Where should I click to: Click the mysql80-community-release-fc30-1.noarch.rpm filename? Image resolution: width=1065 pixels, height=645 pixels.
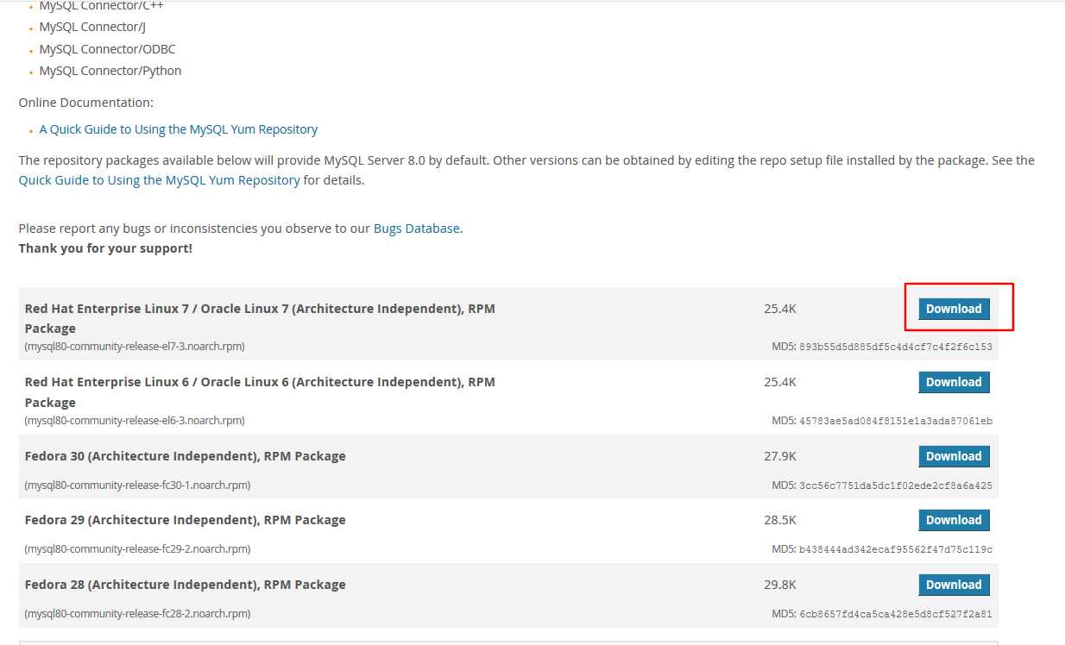coord(137,485)
